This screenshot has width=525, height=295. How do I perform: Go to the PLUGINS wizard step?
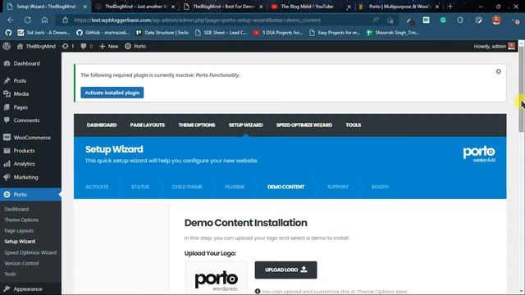(x=235, y=187)
